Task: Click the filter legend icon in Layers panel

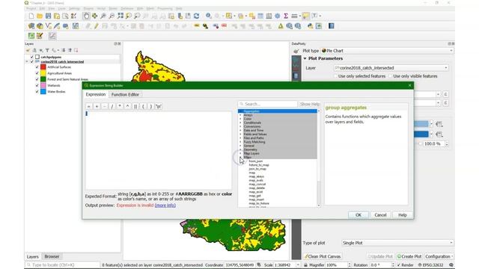Action: coord(47,50)
